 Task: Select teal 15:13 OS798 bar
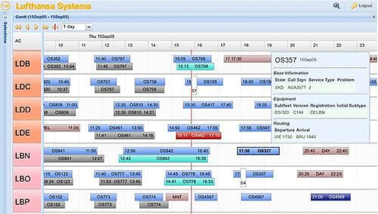pyautogui.click(x=195, y=66)
